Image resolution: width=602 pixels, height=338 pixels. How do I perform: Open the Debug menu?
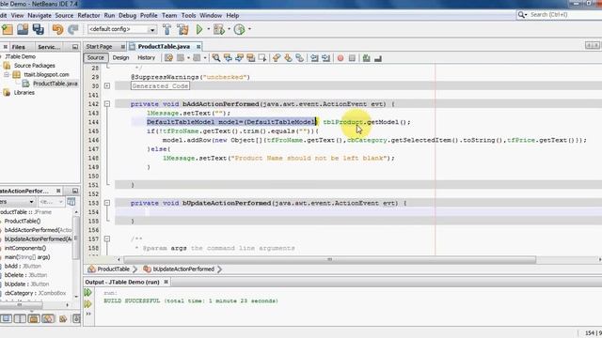pyautogui.click(x=128, y=15)
